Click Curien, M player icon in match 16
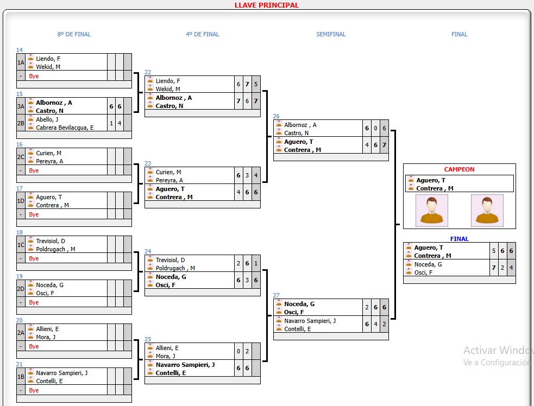Viewport: 534px width, 406px height. pos(31,153)
